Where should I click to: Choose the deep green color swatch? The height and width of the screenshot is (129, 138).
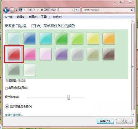[x=61, y=38]
